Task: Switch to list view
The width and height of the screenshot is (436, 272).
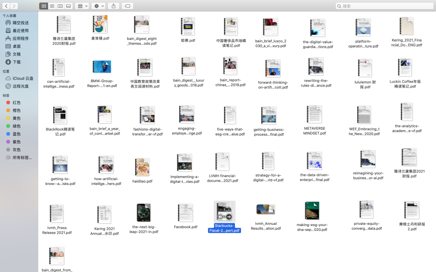Action: tap(52, 6)
